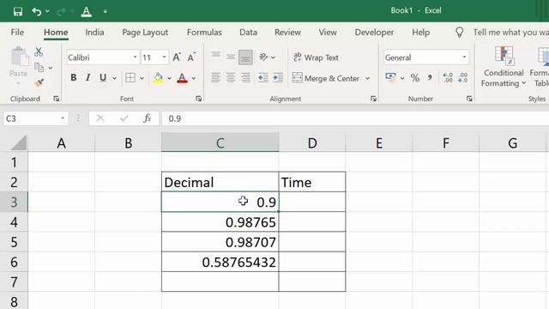Toggle Wrap Text

316,58
